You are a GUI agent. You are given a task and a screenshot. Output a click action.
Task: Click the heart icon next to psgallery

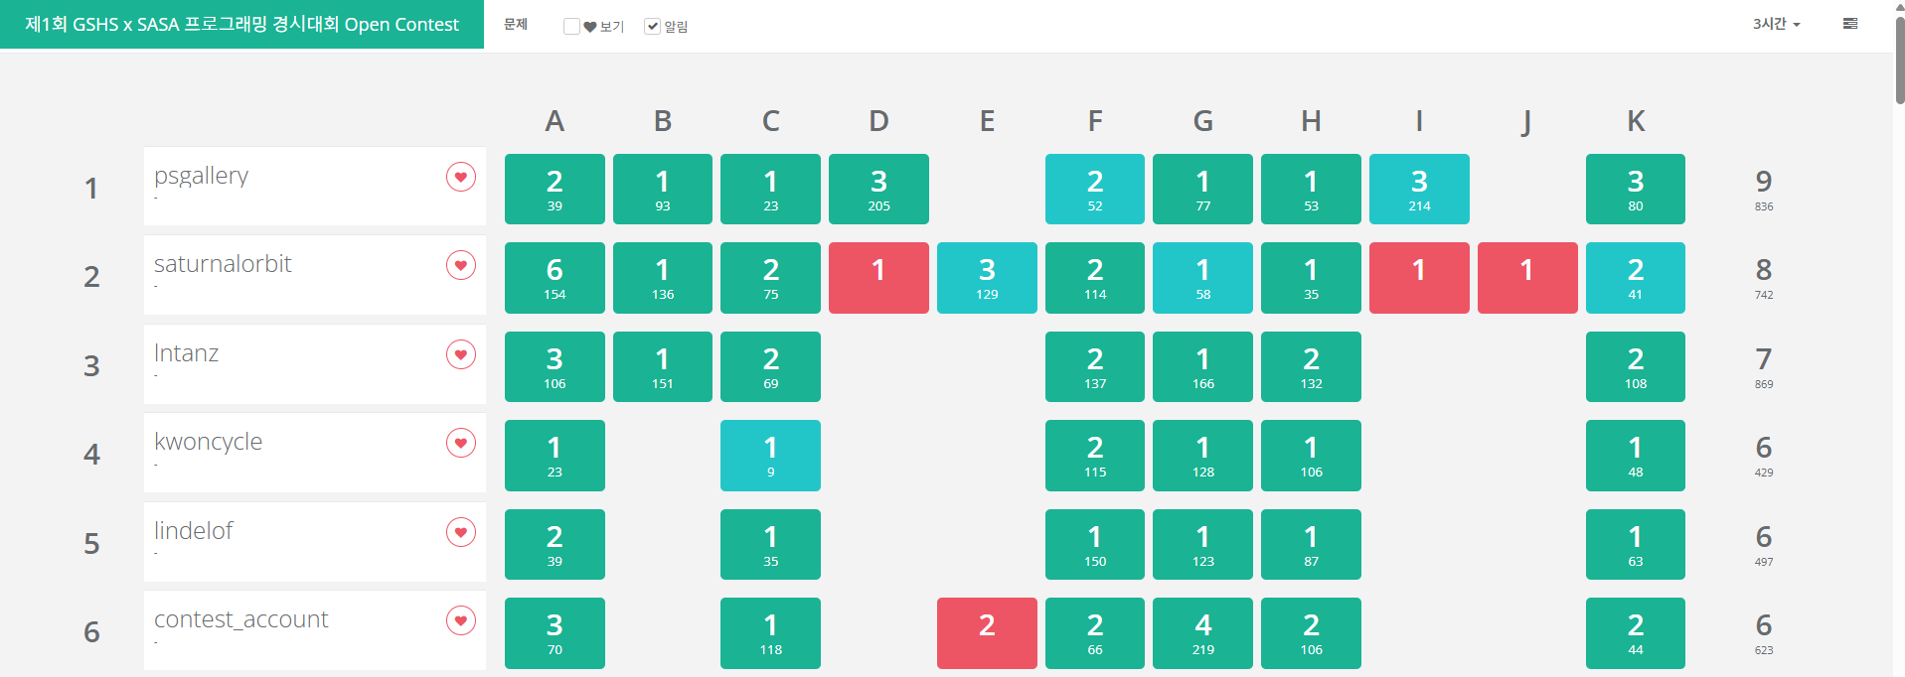[460, 177]
